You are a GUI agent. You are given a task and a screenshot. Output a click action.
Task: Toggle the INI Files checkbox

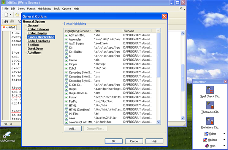(66, 114)
